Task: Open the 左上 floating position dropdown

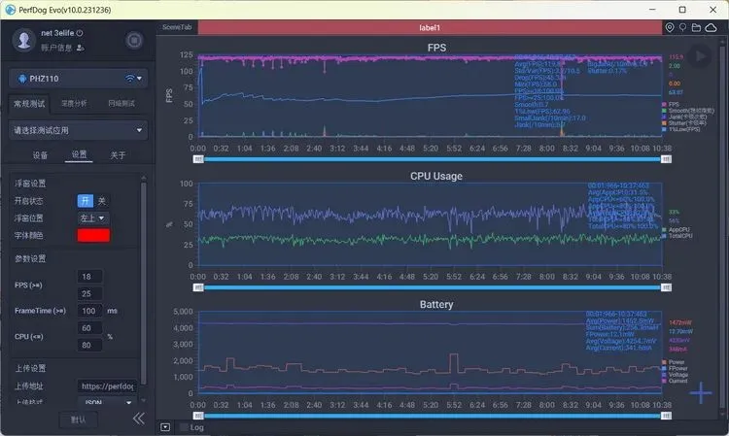Action: pyautogui.click(x=93, y=218)
